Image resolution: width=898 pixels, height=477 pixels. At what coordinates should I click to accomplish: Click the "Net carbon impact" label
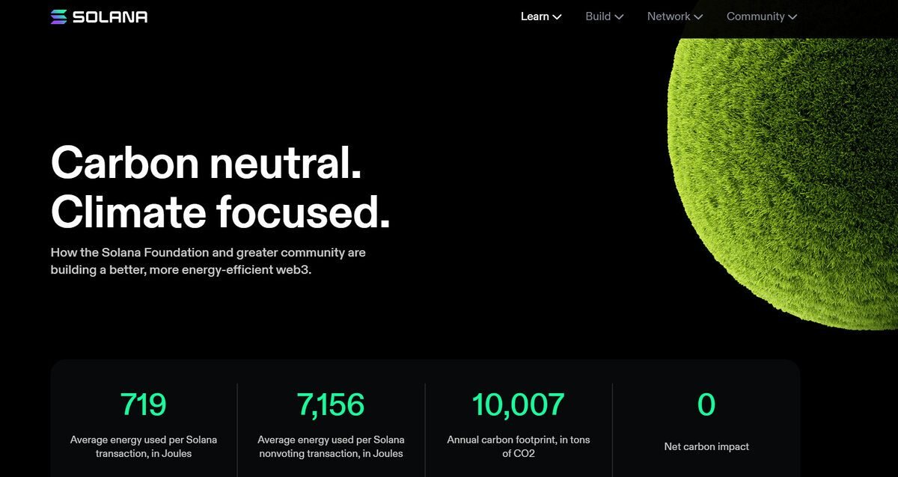(706, 446)
